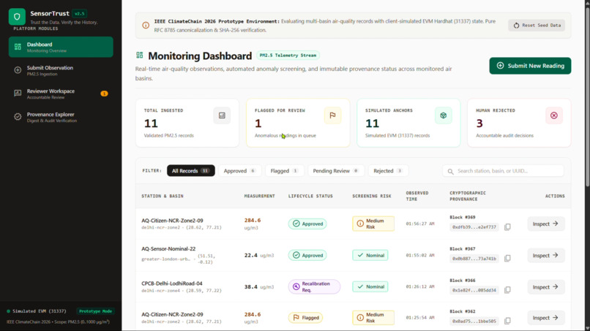Click the Approved status on AQ-Sensor-Nominal-22 row

307,255
